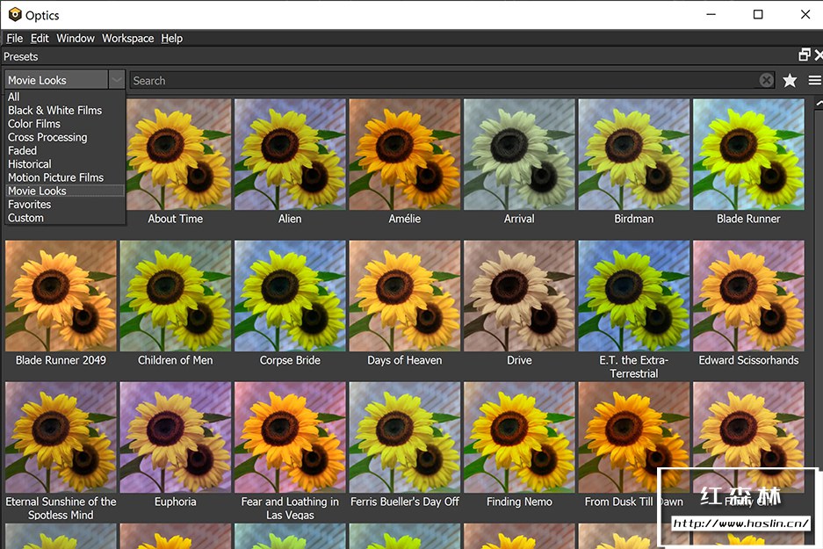Open the Help menu
The image size is (823, 549).
[x=172, y=38]
